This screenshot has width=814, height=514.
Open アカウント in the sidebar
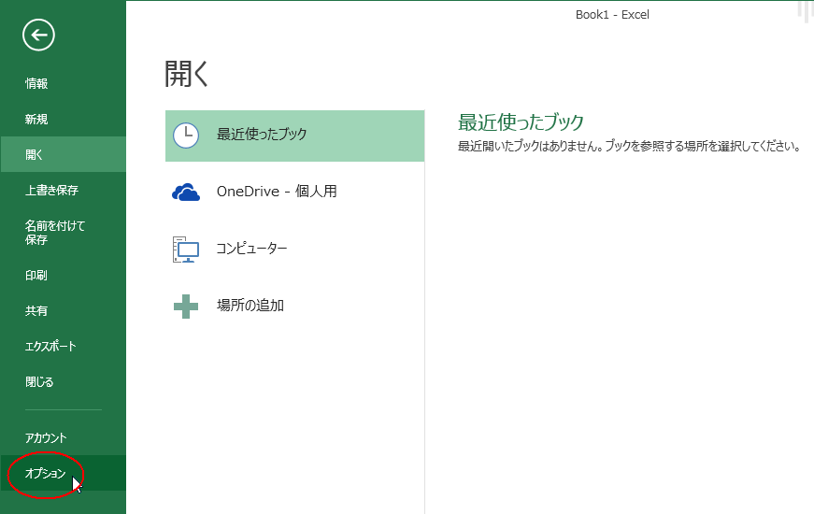tap(64, 437)
